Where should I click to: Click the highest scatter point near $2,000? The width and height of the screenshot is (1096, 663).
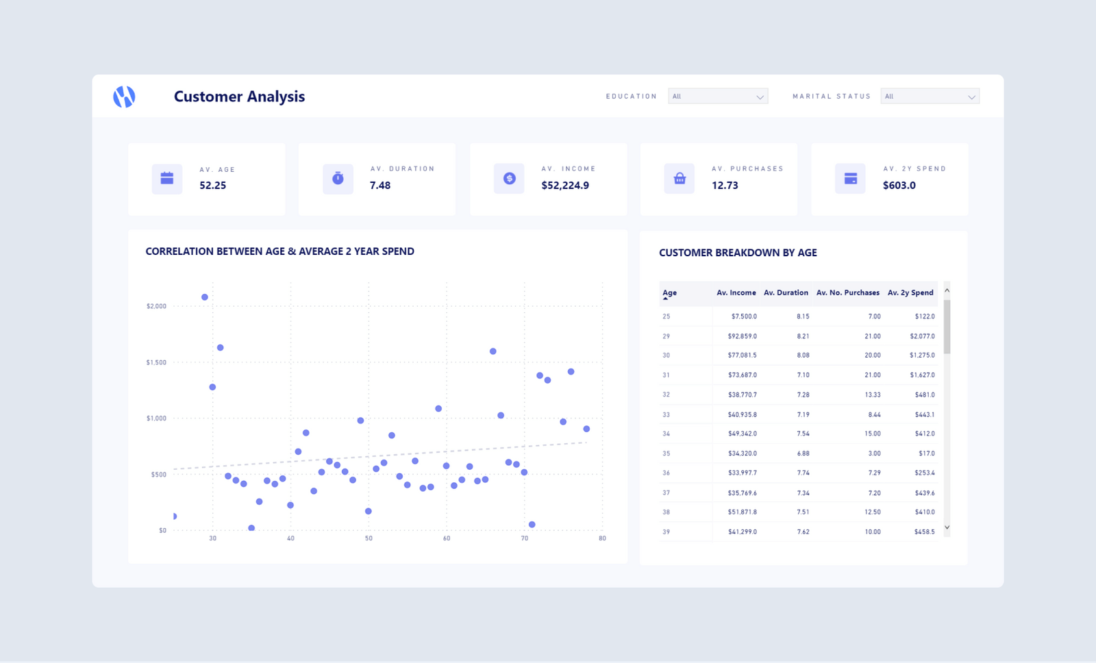point(204,297)
